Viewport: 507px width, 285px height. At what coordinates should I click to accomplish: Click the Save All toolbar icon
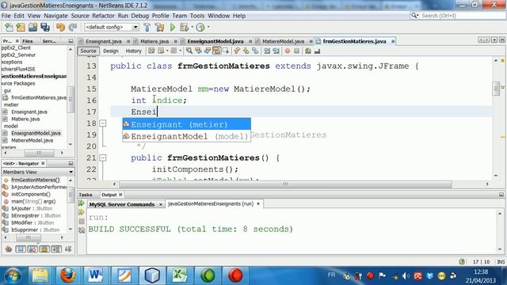pos(45,28)
